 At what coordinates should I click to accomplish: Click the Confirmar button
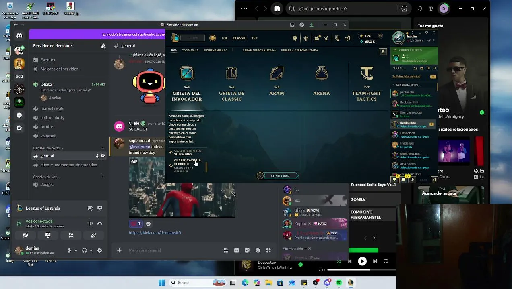tap(280, 176)
